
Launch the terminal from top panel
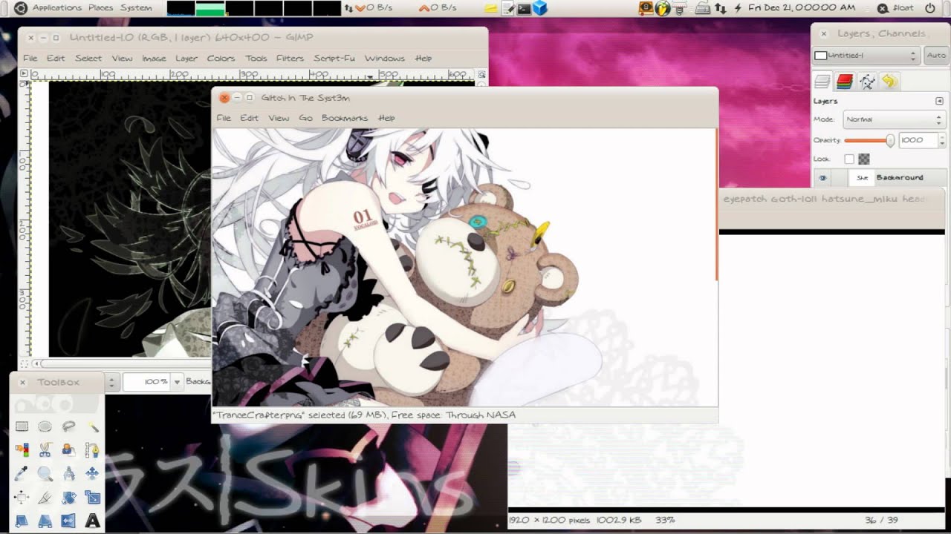524,8
